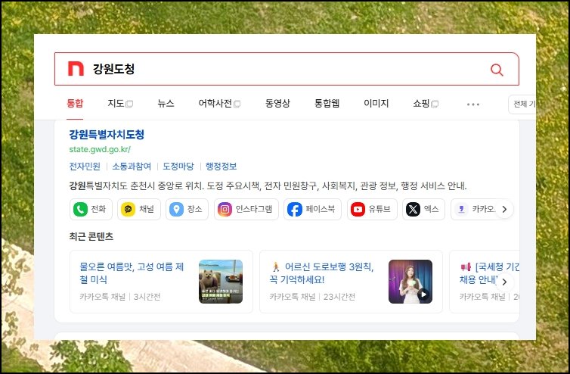Open the 행정정보 sublink
This screenshot has height=374, width=570.
point(221,167)
